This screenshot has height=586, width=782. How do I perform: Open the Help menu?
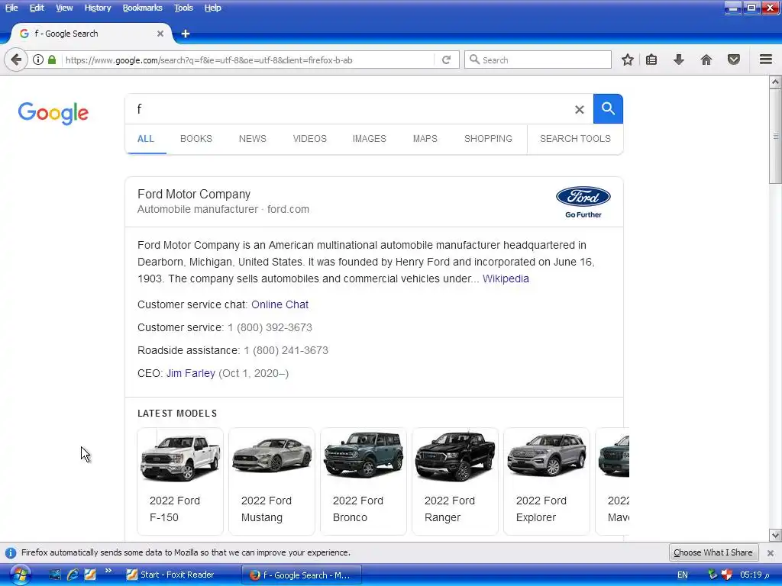(212, 8)
